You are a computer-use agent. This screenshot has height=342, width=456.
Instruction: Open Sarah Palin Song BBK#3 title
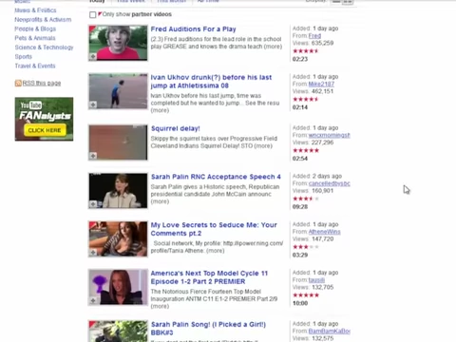coord(208,329)
